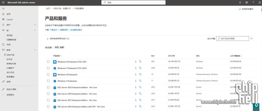Go to 你的产品 - 批量许可 breadcrumb

[62, 8]
